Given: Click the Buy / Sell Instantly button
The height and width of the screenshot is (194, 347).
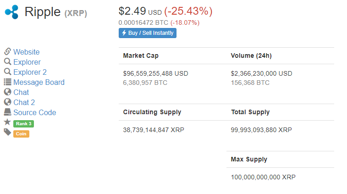Looking at the screenshot, I should [x=148, y=33].
